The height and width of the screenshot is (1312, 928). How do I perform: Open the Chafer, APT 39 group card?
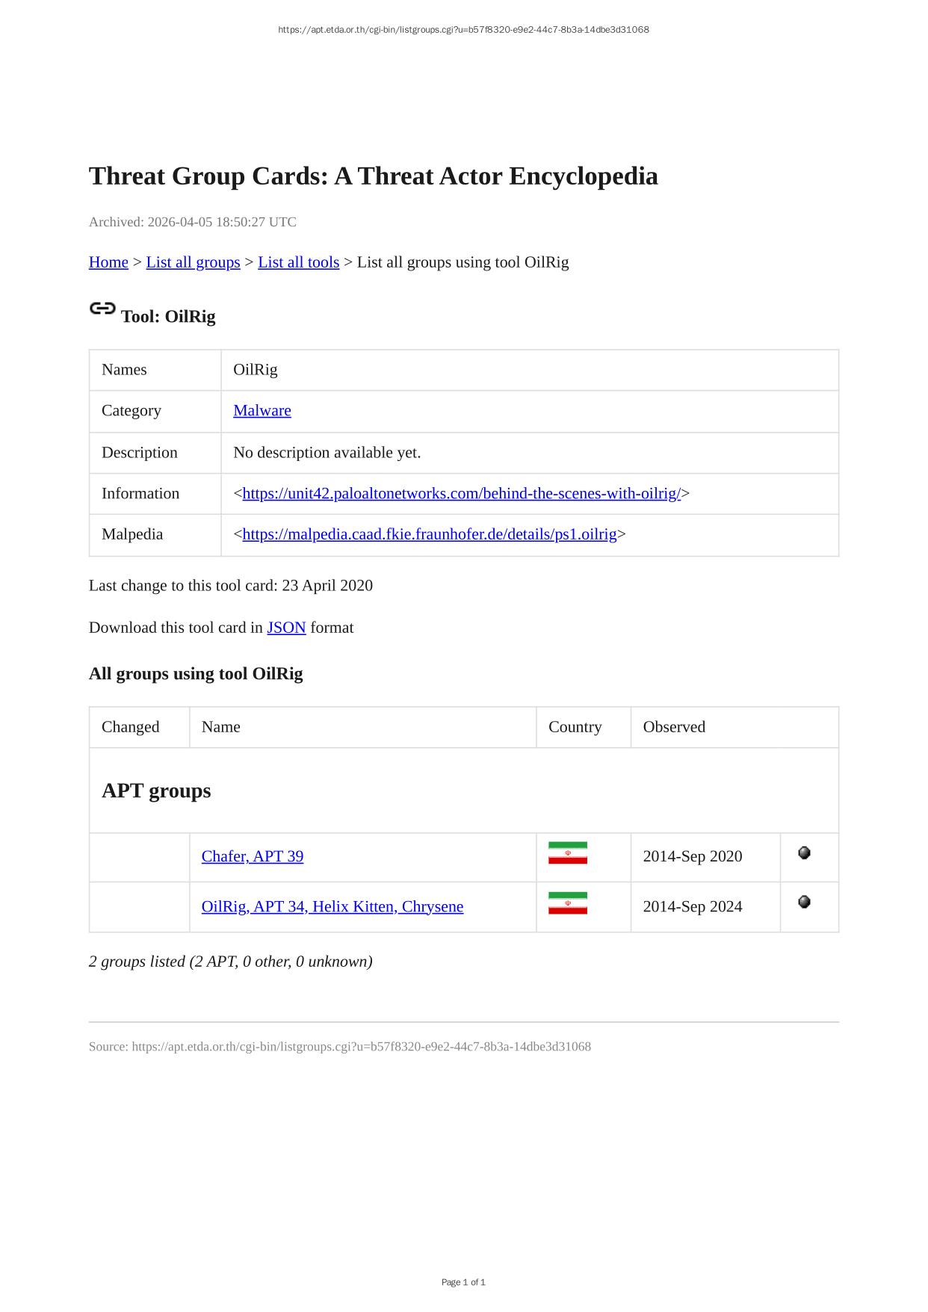[x=253, y=856]
